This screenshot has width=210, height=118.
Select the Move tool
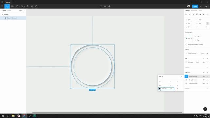7,6
